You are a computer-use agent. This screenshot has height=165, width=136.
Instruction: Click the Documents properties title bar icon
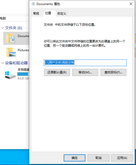(33, 4)
